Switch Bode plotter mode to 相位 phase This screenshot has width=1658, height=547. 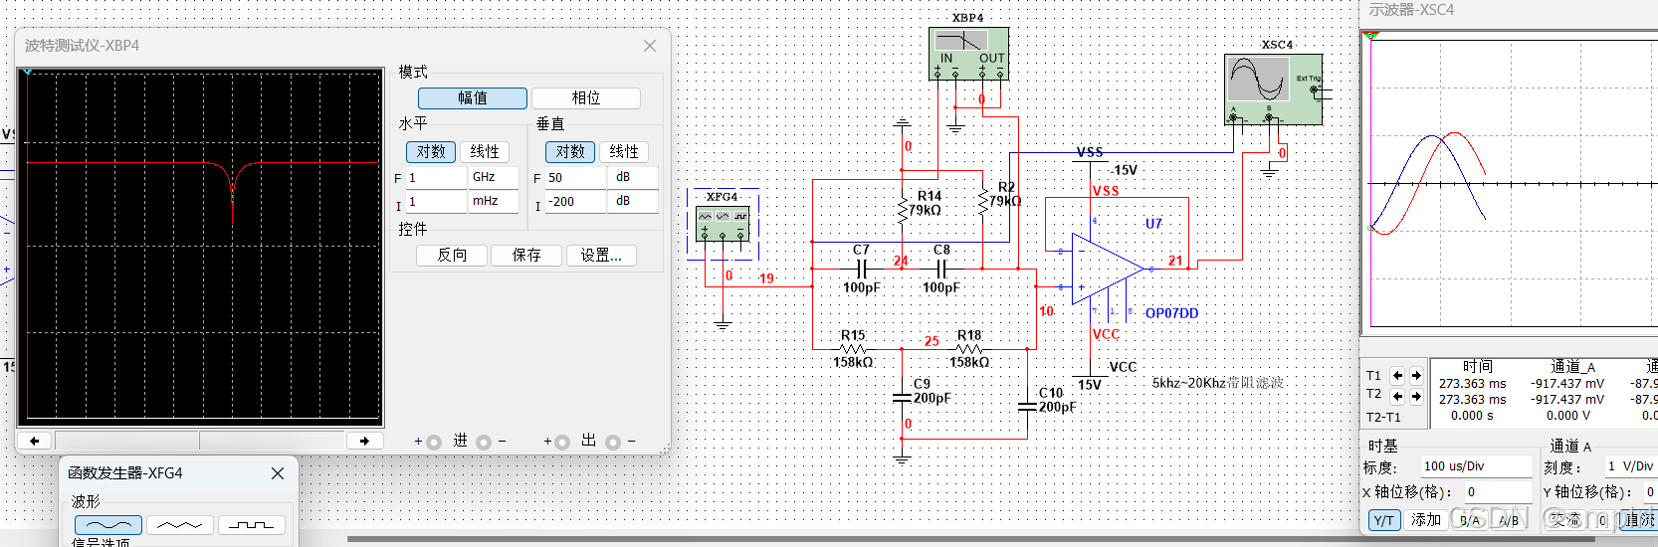tap(586, 98)
